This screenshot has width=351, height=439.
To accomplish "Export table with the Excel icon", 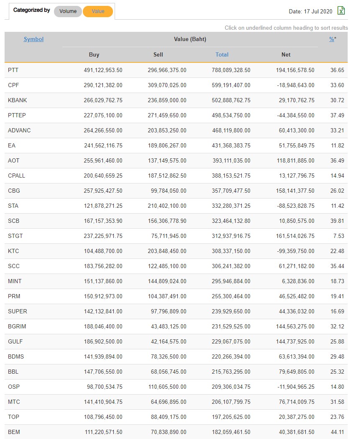I will pyautogui.click(x=341, y=11).
